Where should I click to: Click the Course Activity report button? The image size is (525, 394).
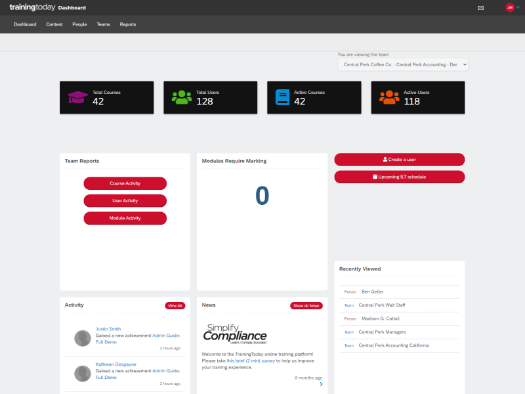[x=125, y=183]
